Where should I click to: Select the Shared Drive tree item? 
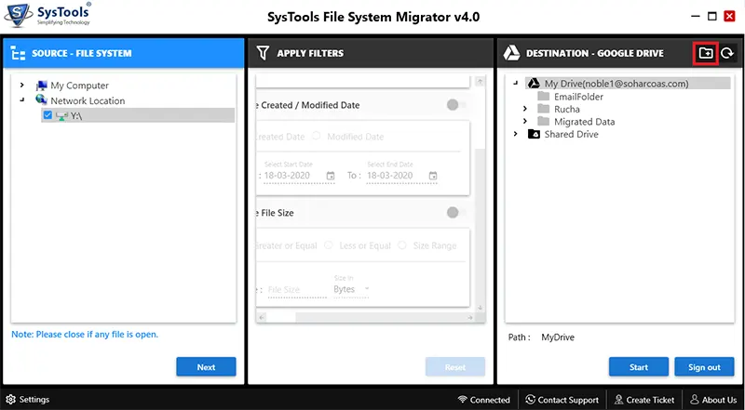tap(572, 134)
